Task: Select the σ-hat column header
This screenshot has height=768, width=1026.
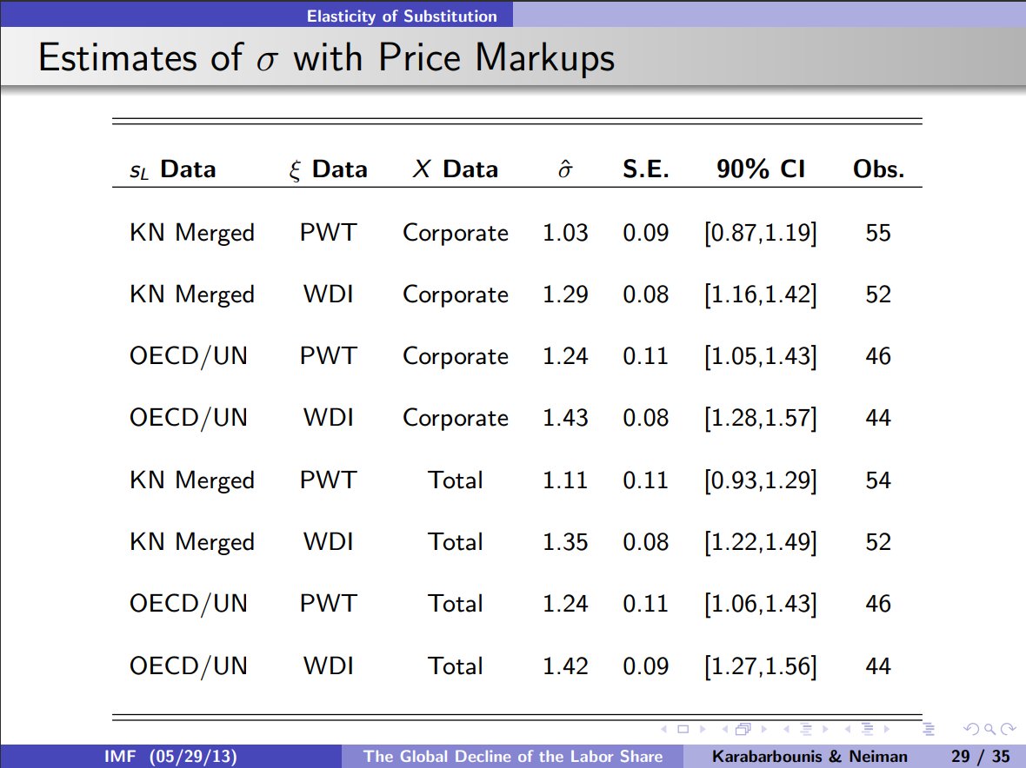Action: [565, 169]
